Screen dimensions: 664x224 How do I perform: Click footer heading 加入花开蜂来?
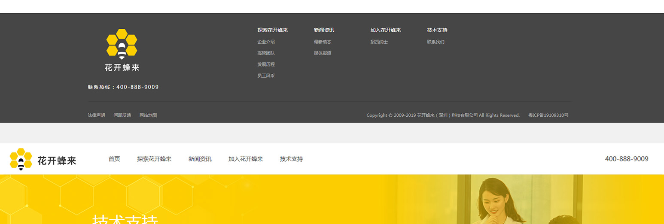(386, 30)
